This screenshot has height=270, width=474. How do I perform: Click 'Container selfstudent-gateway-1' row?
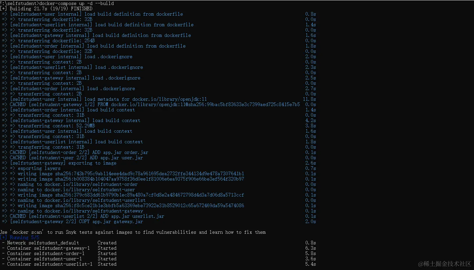pyautogui.click(x=159, y=248)
